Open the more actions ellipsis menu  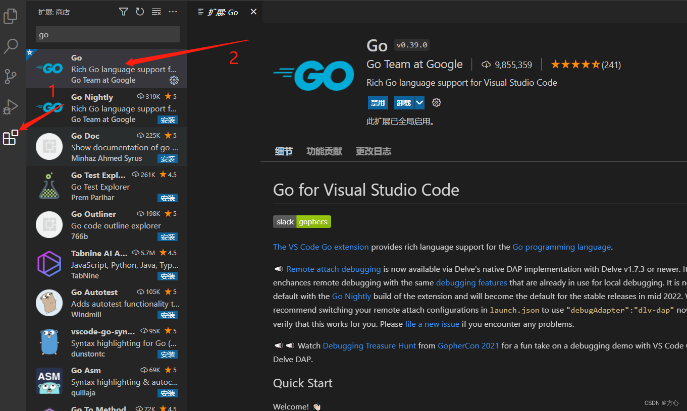[x=173, y=12]
